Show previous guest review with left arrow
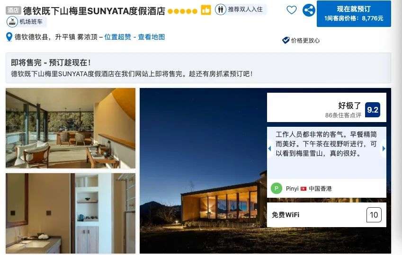The image size is (402, 255). [269, 149]
